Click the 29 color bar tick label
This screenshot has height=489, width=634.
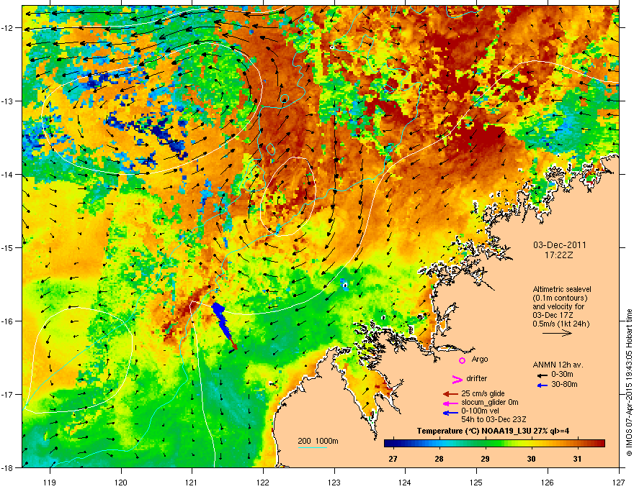click(485, 459)
